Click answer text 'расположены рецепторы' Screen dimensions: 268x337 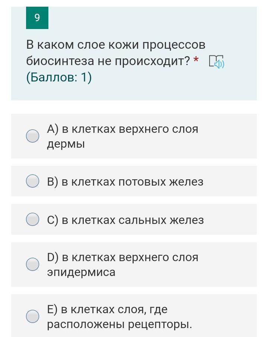[x=119, y=324]
